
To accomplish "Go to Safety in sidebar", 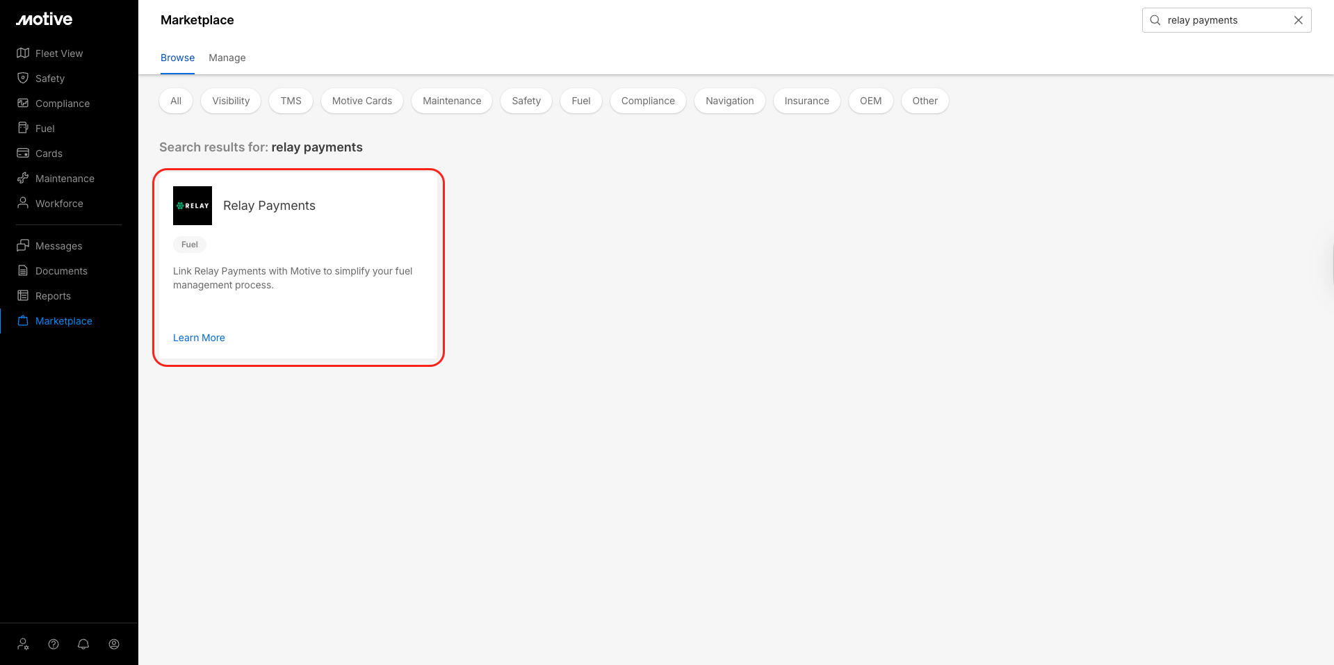I will [x=50, y=79].
